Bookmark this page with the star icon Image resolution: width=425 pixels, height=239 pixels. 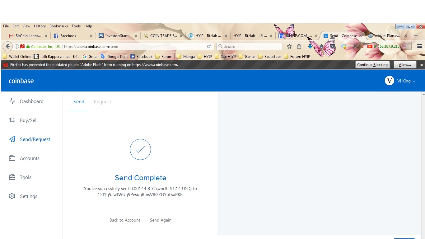pos(289,46)
